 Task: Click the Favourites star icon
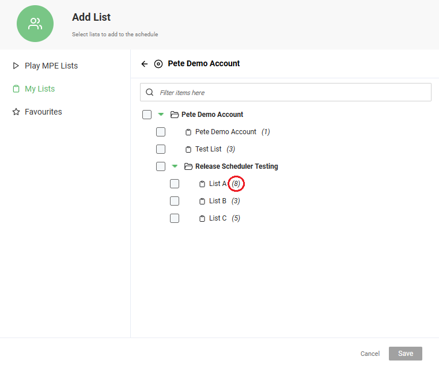tap(16, 112)
